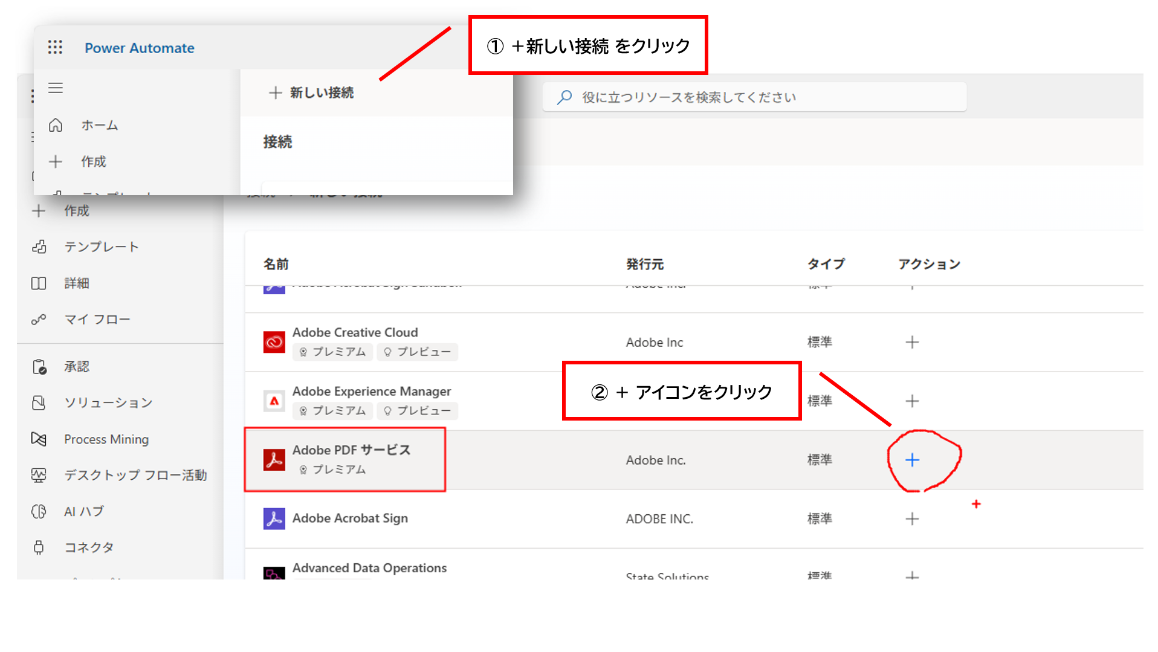
Task: Go to ホーム in the zoomed panel
Action: pos(100,125)
